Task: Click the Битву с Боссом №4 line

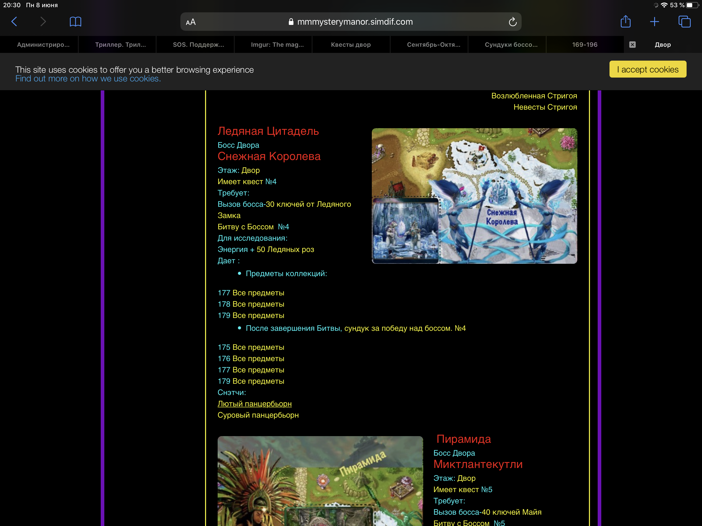Action: click(x=253, y=227)
